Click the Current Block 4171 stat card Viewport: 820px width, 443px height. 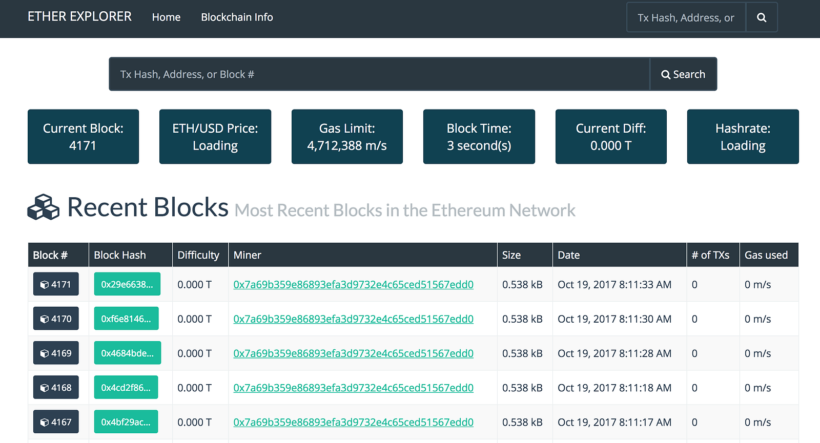tap(83, 137)
